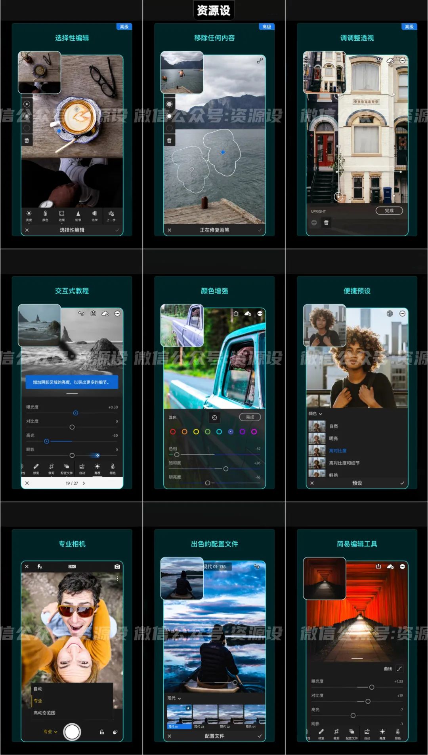Viewport: 428px width, 755px height.
Task: Click the target adjustment icon next to 混色
Action: [214, 417]
